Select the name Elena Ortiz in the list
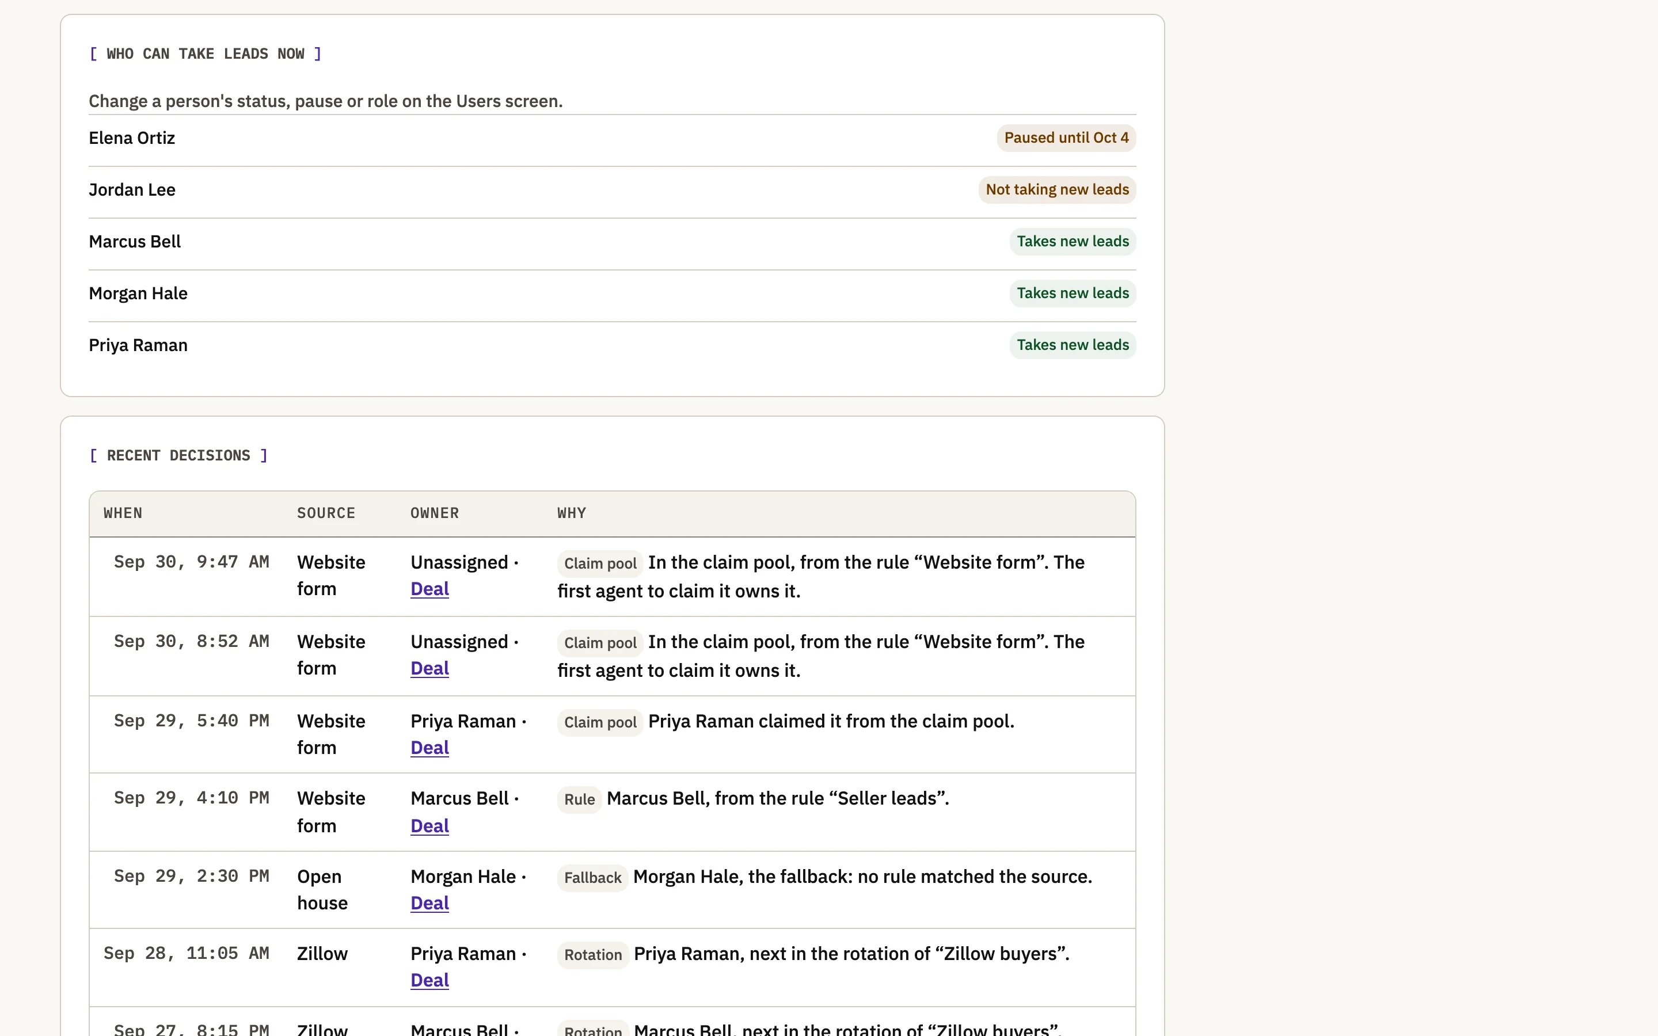The height and width of the screenshot is (1036, 1658). coord(131,138)
